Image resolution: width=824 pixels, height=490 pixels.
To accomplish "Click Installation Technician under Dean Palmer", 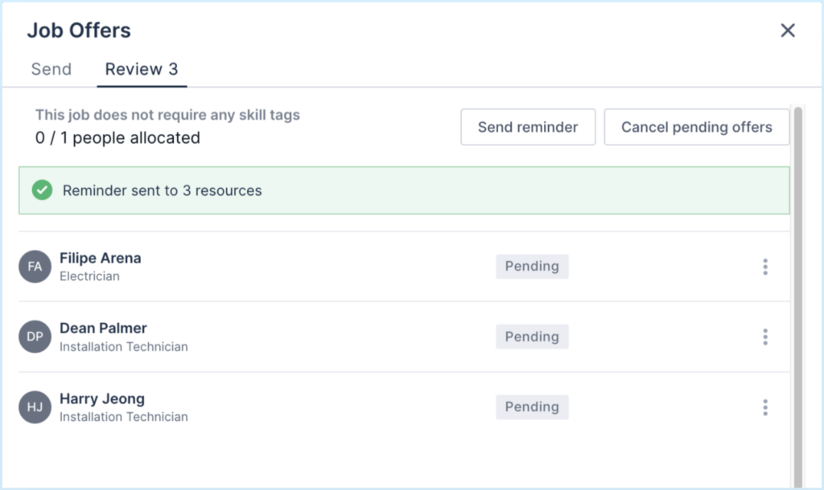I will (x=123, y=347).
